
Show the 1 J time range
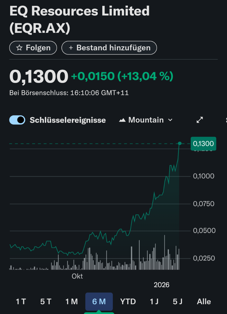coord(154,302)
